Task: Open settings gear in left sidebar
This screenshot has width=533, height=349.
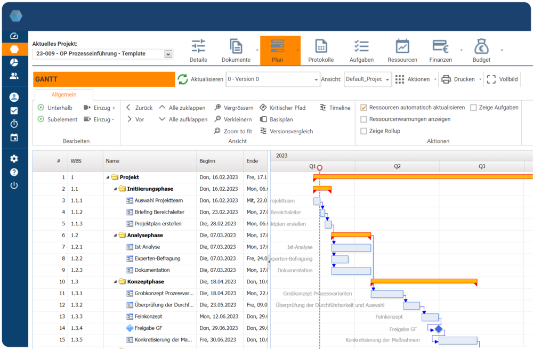Action: point(14,159)
